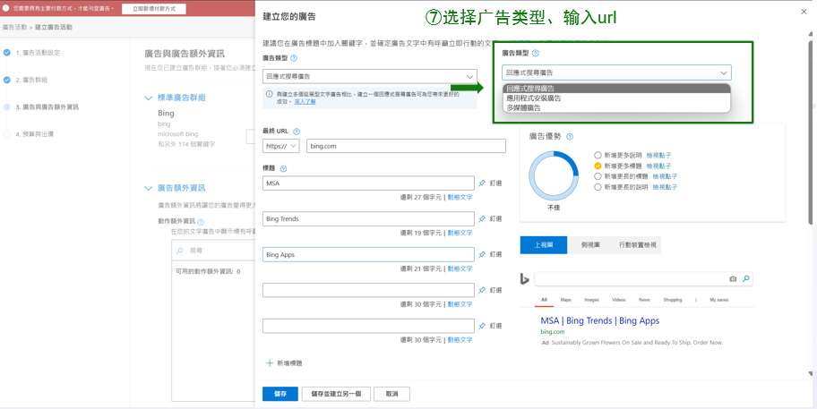The height and width of the screenshot is (409, 817).
Task: Click the pin icon for Bing Apps headline
Action: click(482, 254)
